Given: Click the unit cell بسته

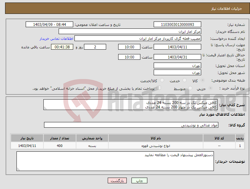Looking at the screenshot, I should (x=92, y=146).
